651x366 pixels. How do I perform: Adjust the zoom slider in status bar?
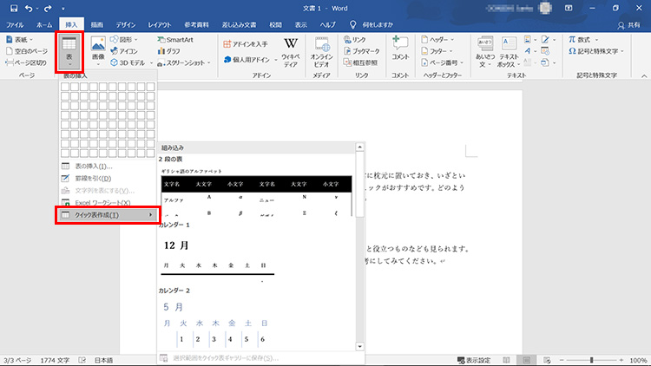(591, 360)
